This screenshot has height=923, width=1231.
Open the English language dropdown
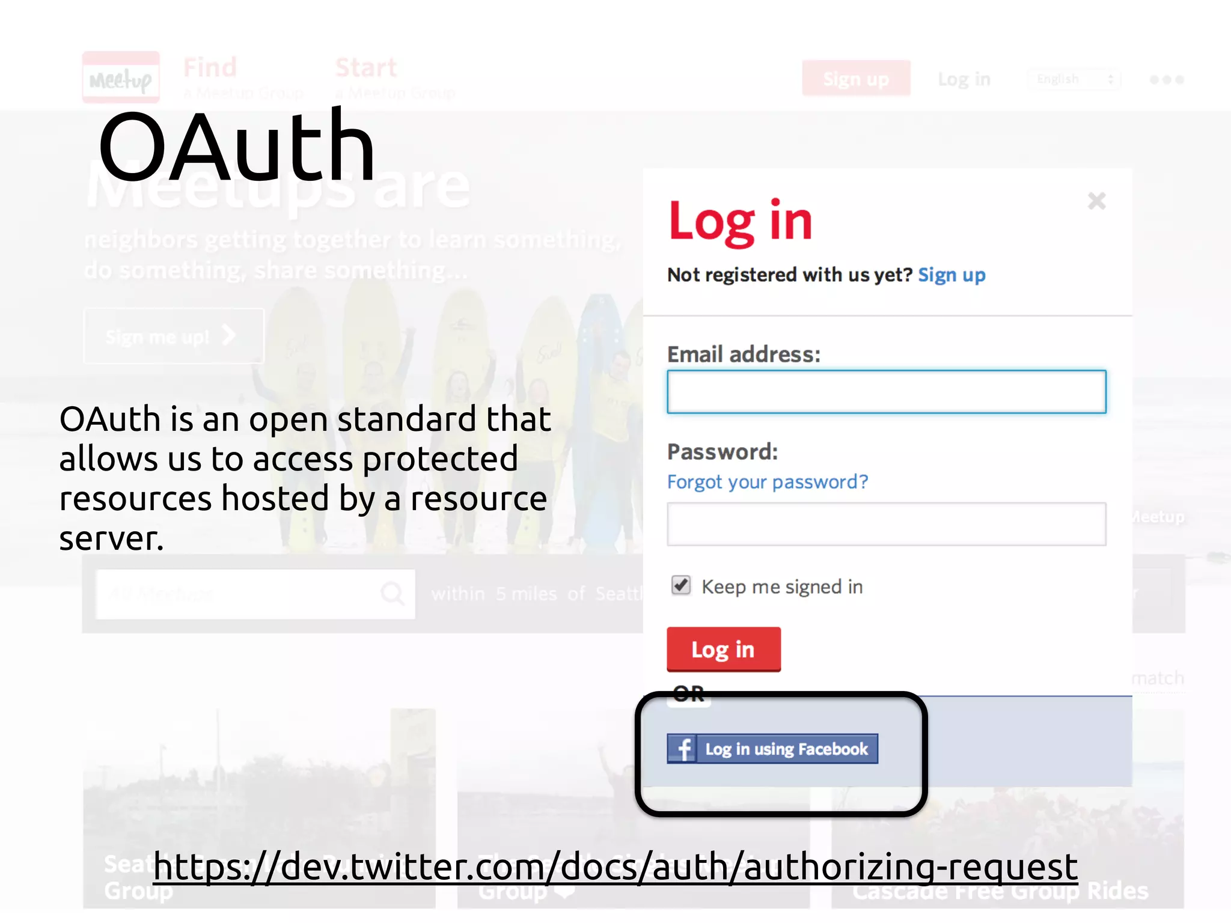[x=1075, y=79]
